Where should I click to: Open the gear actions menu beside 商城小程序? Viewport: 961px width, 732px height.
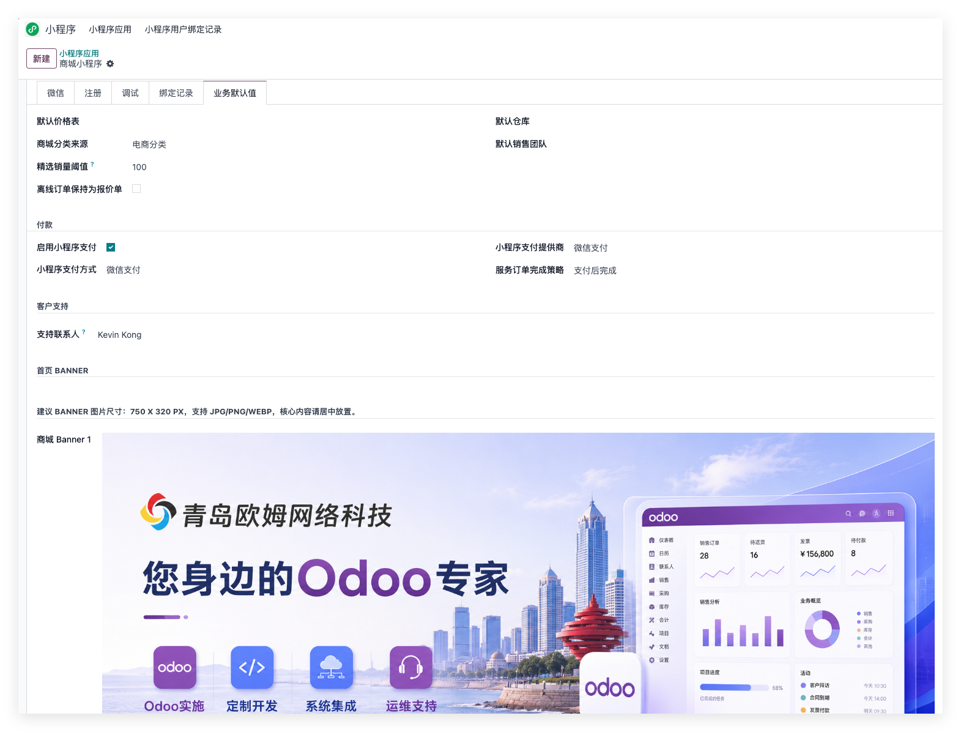pyautogui.click(x=110, y=64)
